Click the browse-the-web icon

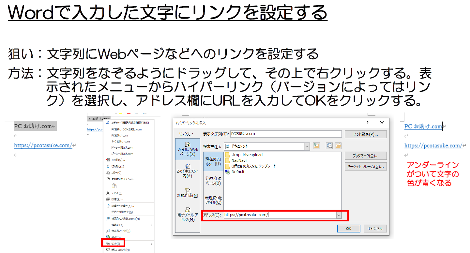click(329, 146)
